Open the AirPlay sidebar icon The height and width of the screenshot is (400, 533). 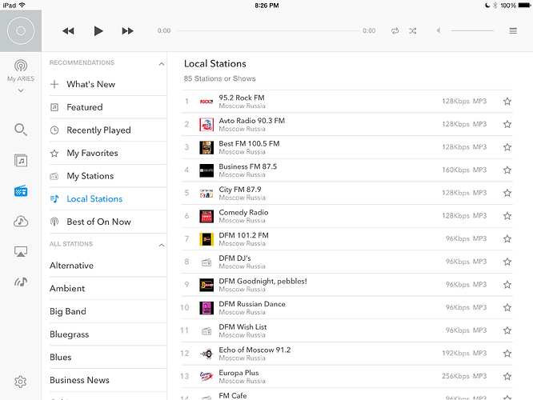pyautogui.click(x=21, y=251)
